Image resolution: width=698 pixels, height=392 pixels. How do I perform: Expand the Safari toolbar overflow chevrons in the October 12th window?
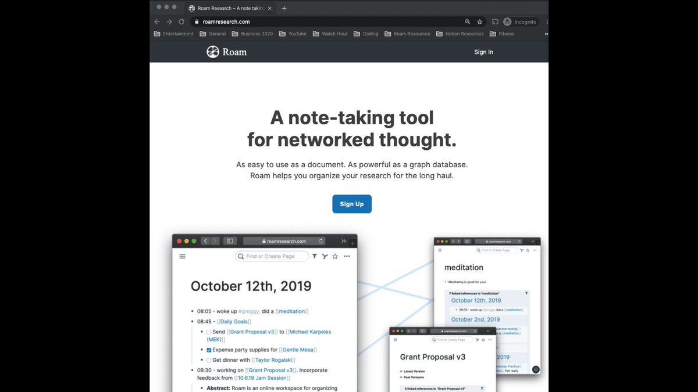click(x=344, y=241)
